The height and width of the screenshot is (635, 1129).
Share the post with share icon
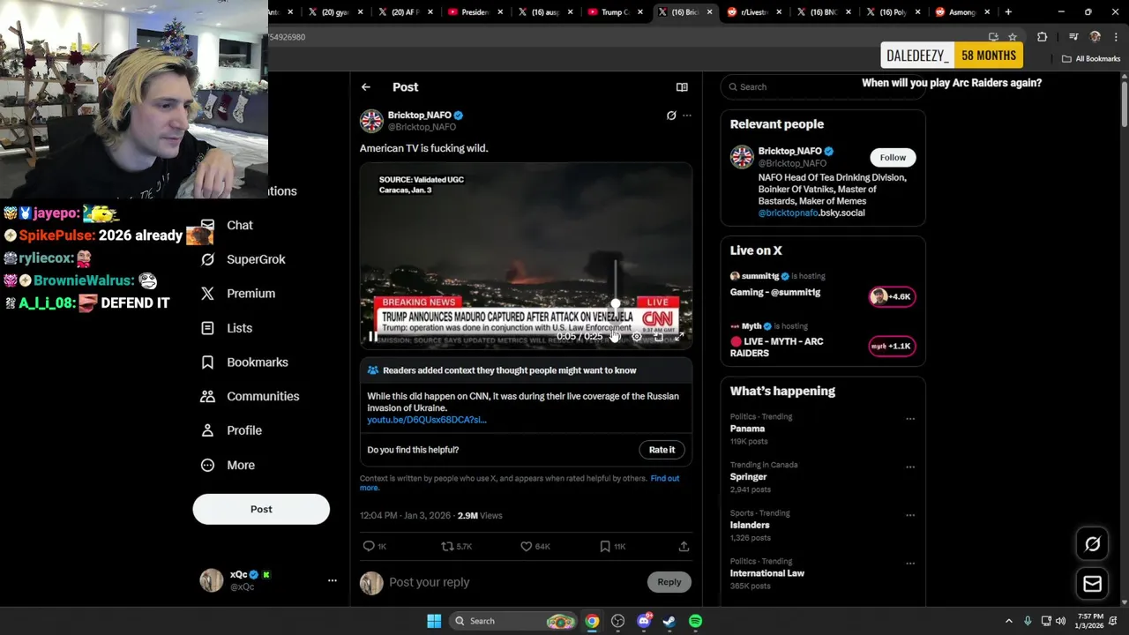(x=684, y=547)
